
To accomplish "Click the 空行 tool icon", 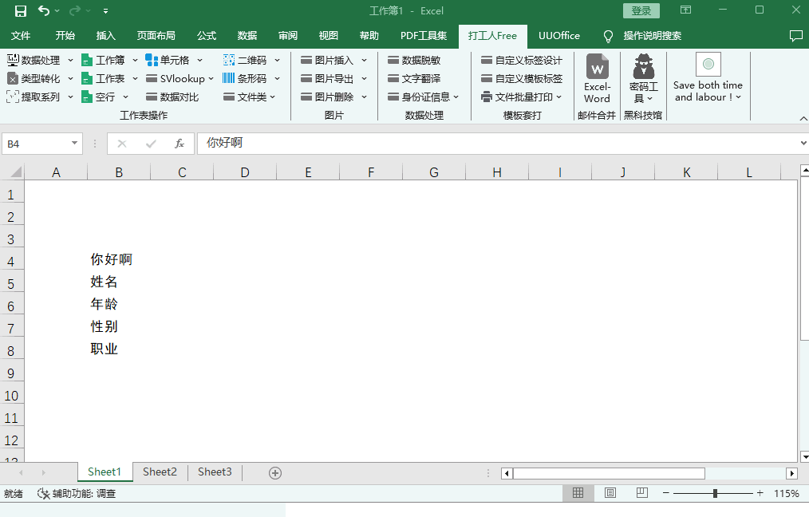I will point(87,97).
